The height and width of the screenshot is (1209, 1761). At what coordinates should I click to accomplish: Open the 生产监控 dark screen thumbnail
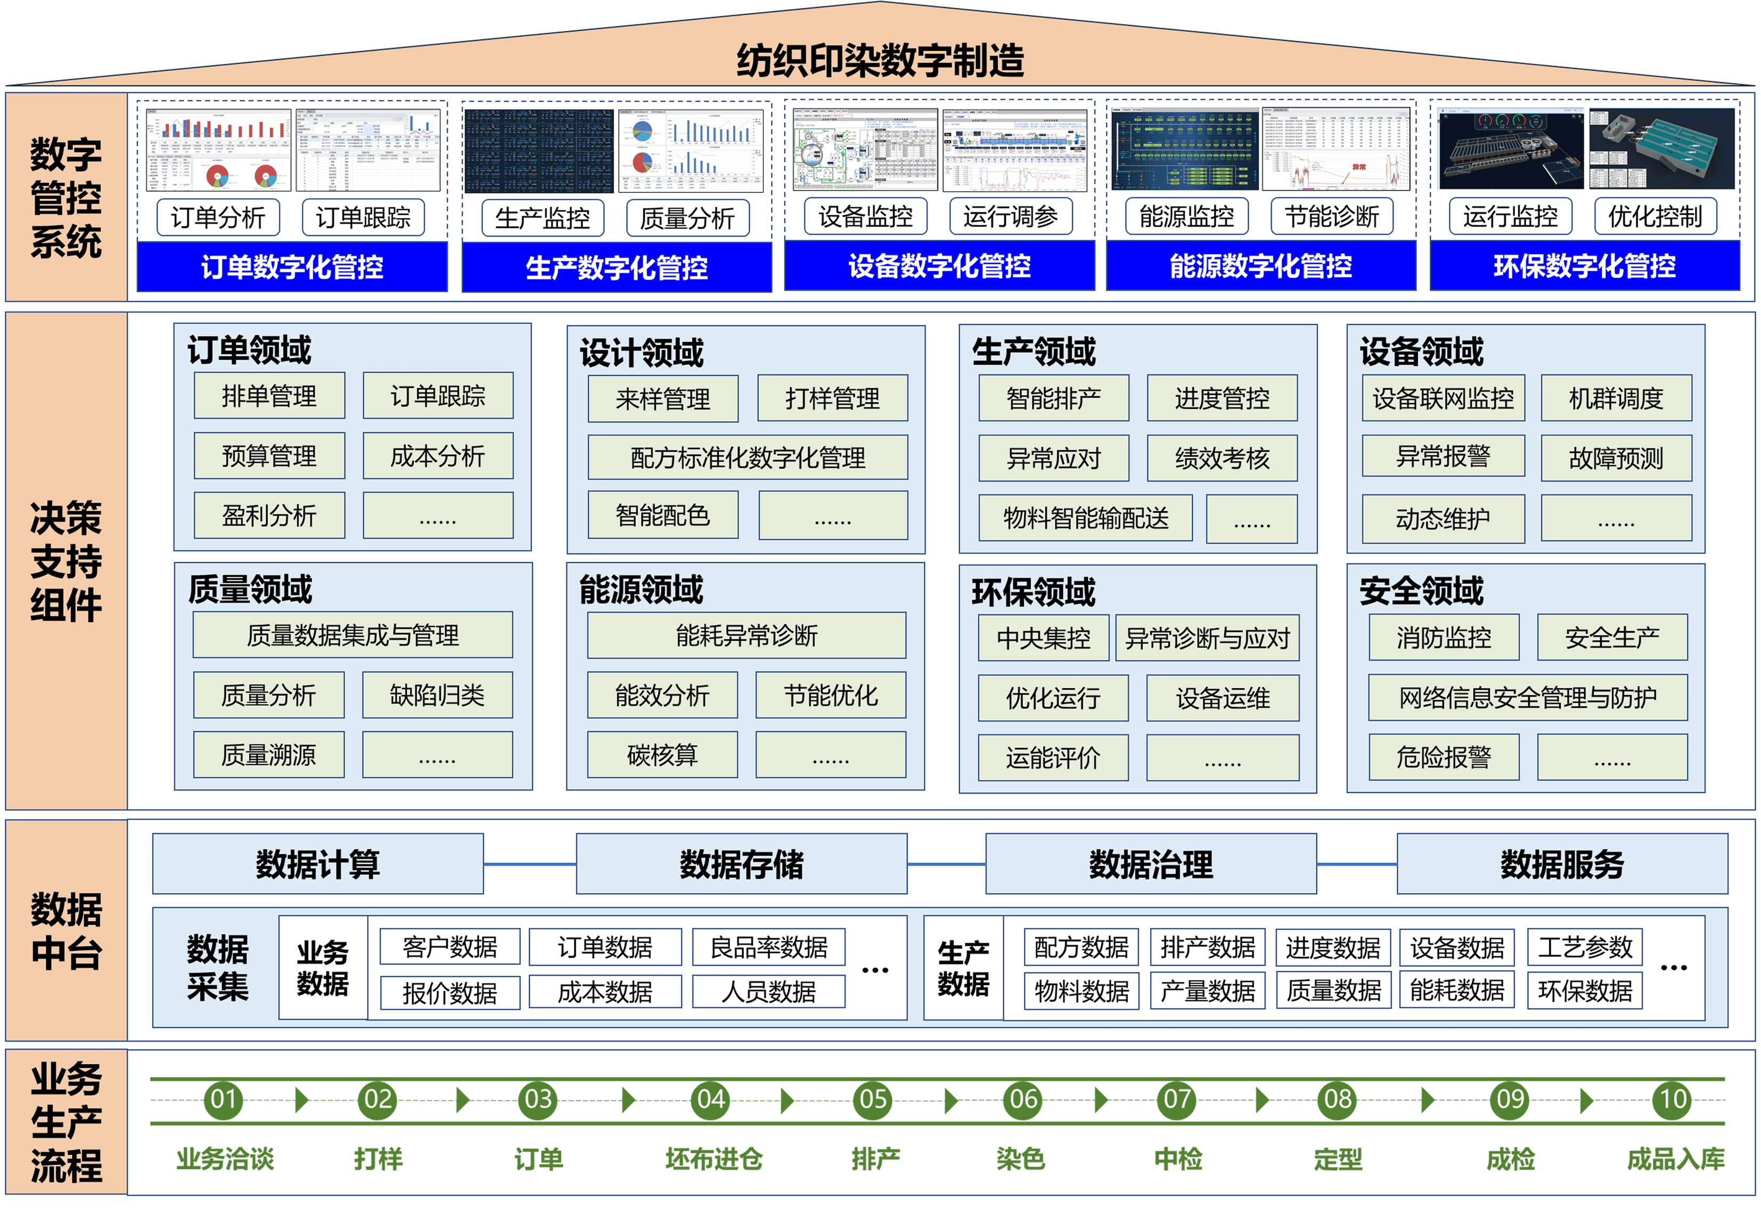click(x=539, y=151)
